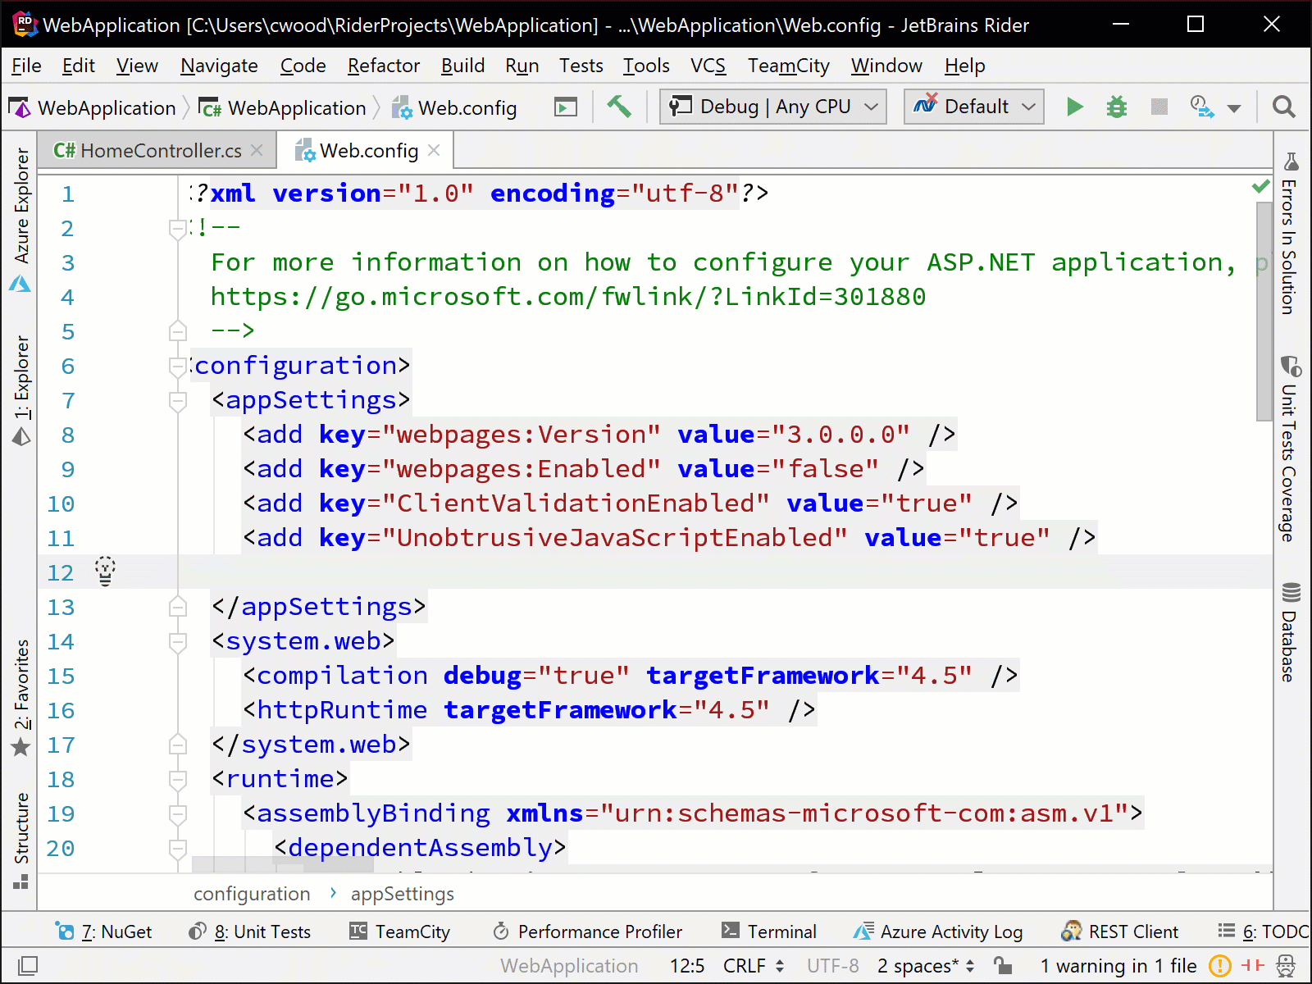Open the 6: TODO tool window

(1263, 932)
